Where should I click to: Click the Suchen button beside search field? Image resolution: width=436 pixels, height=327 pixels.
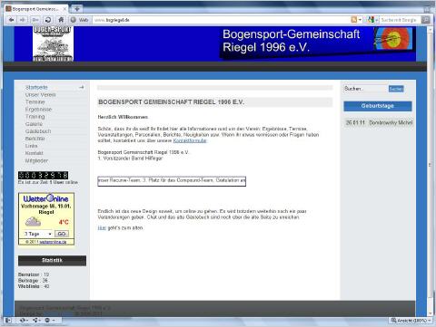tap(396, 89)
